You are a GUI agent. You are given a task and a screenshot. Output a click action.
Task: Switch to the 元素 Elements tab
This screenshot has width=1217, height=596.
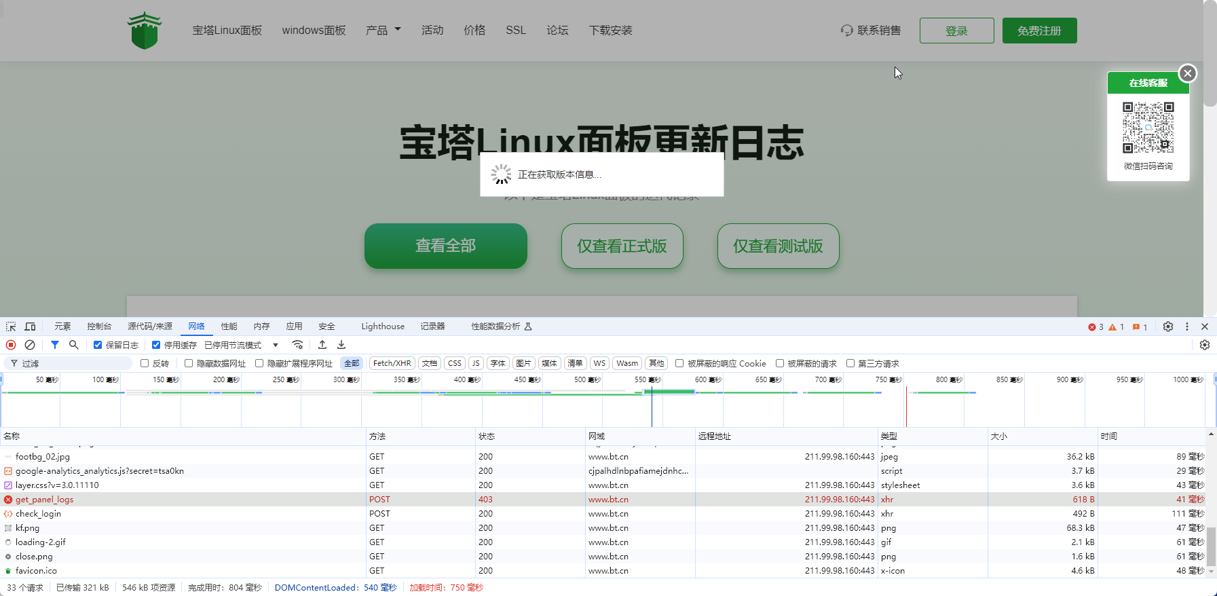pos(62,327)
